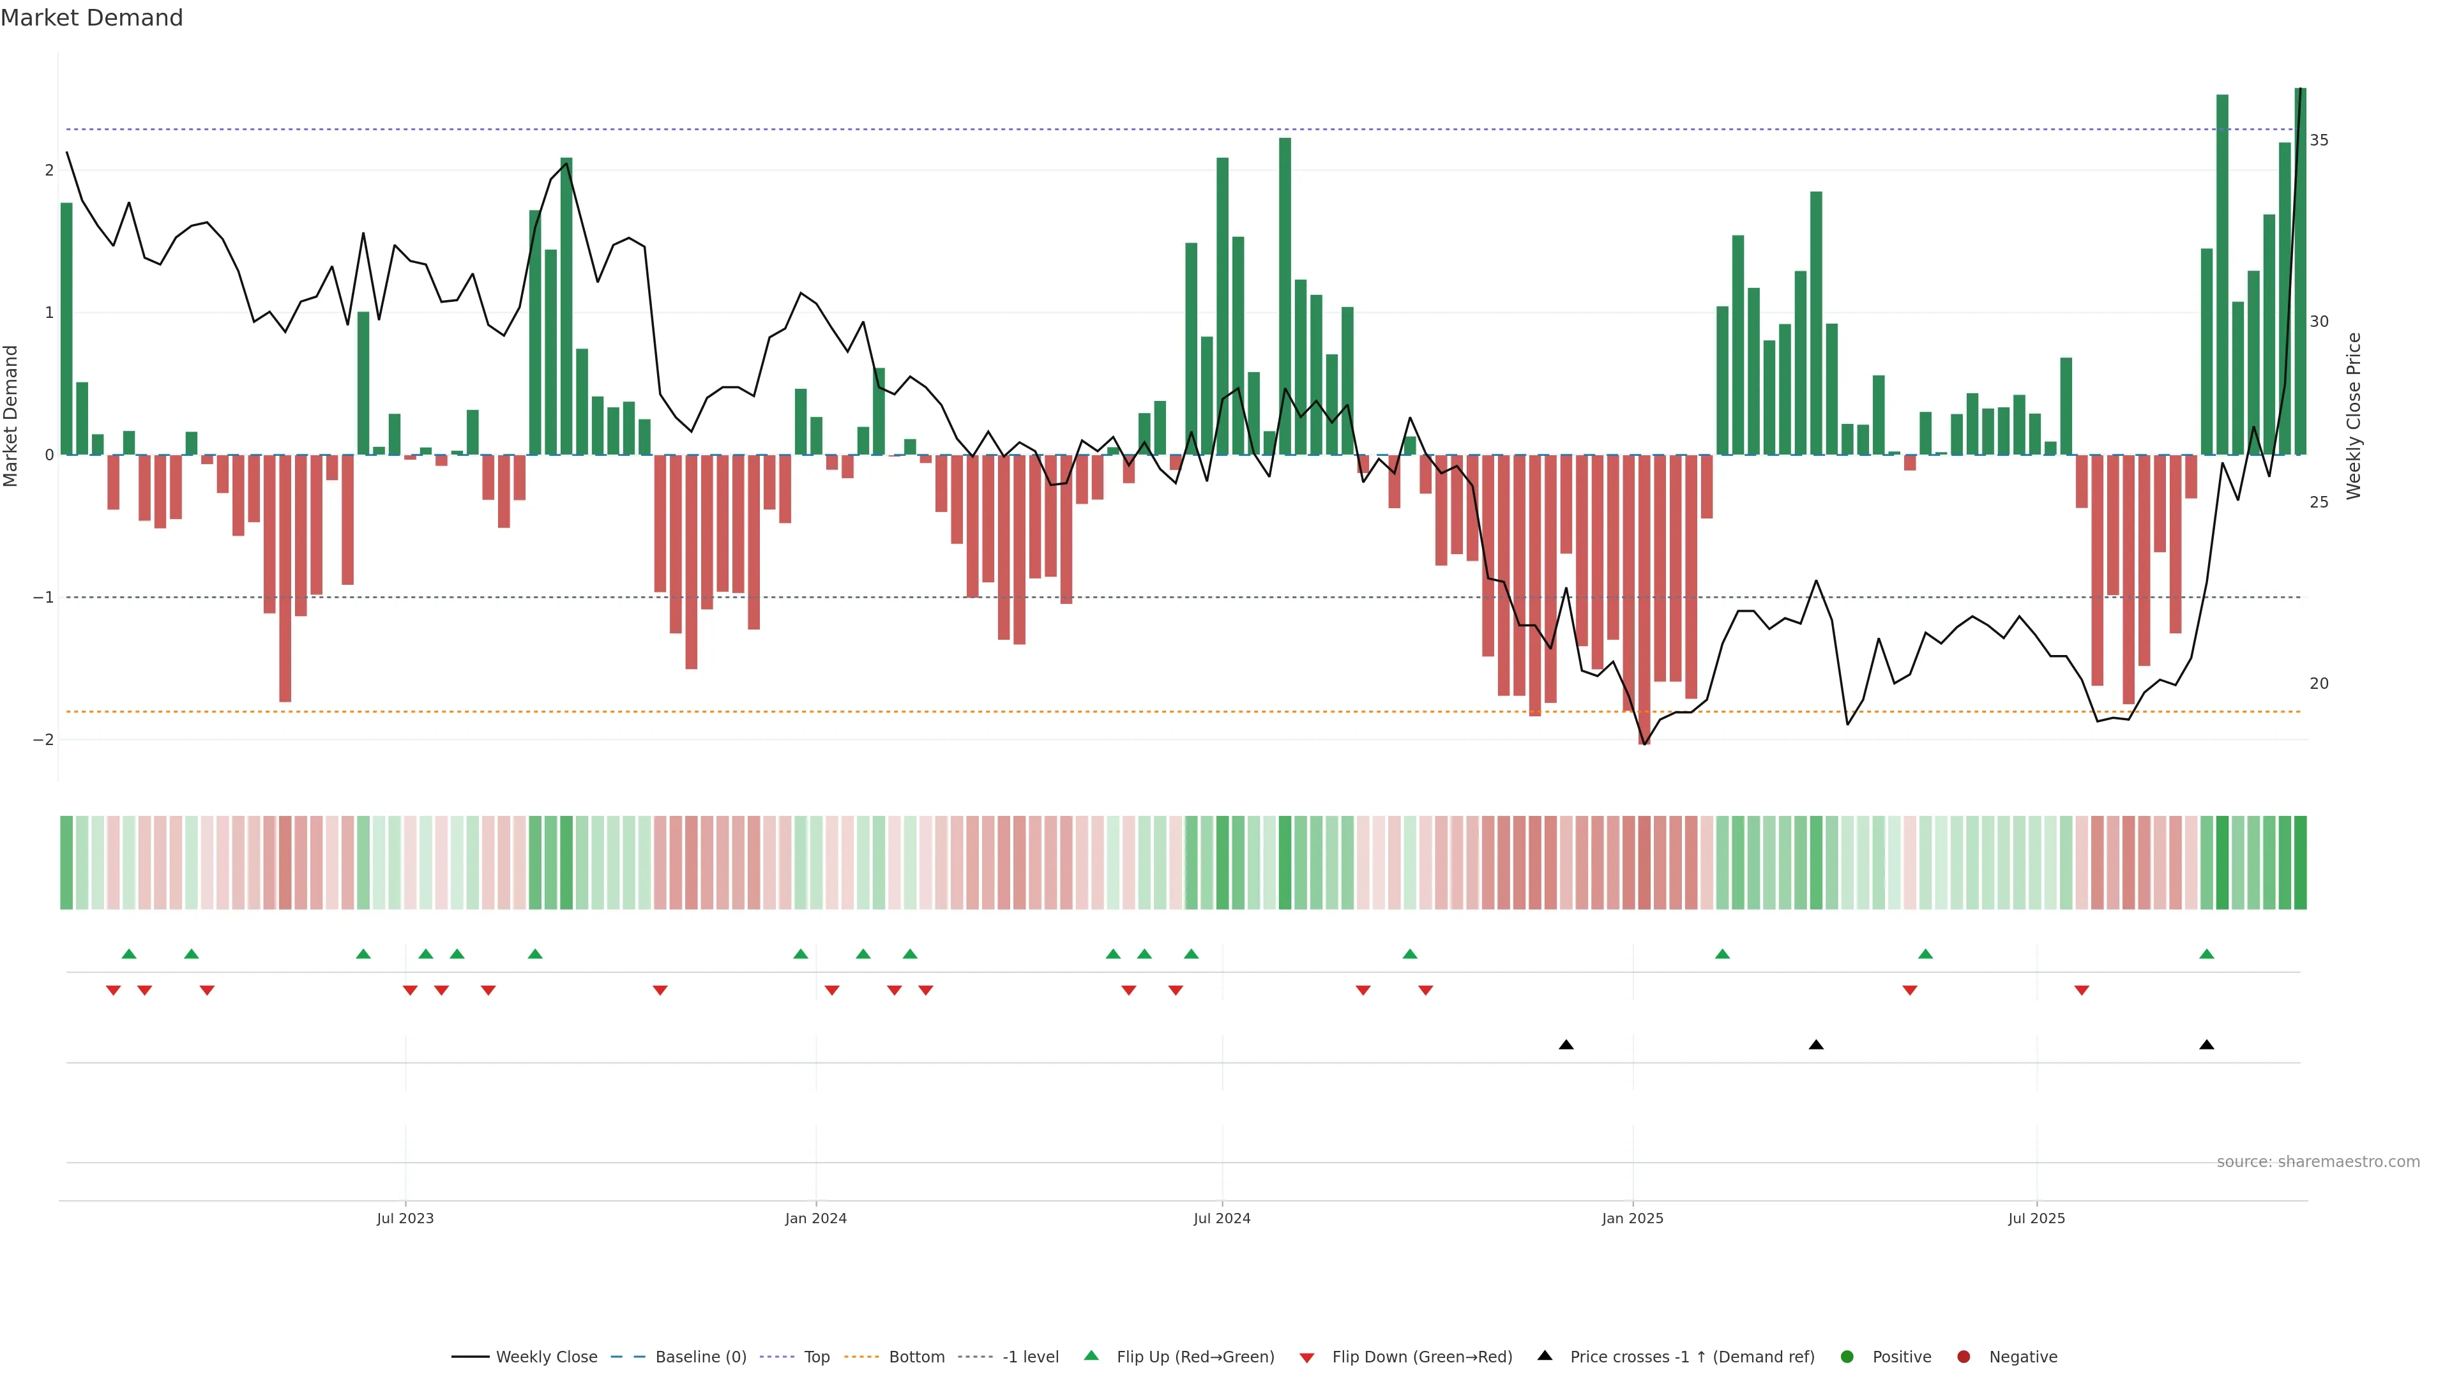Click the rightmost red Flip Down triangle marker
Screen dimensions: 2452x1379
[x=2082, y=991]
